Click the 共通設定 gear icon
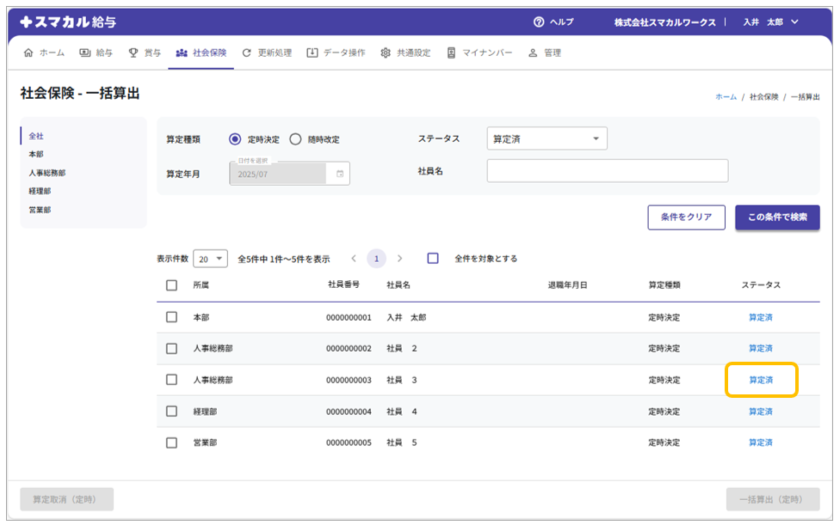The width and height of the screenshot is (840, 525). pos(386,52)
